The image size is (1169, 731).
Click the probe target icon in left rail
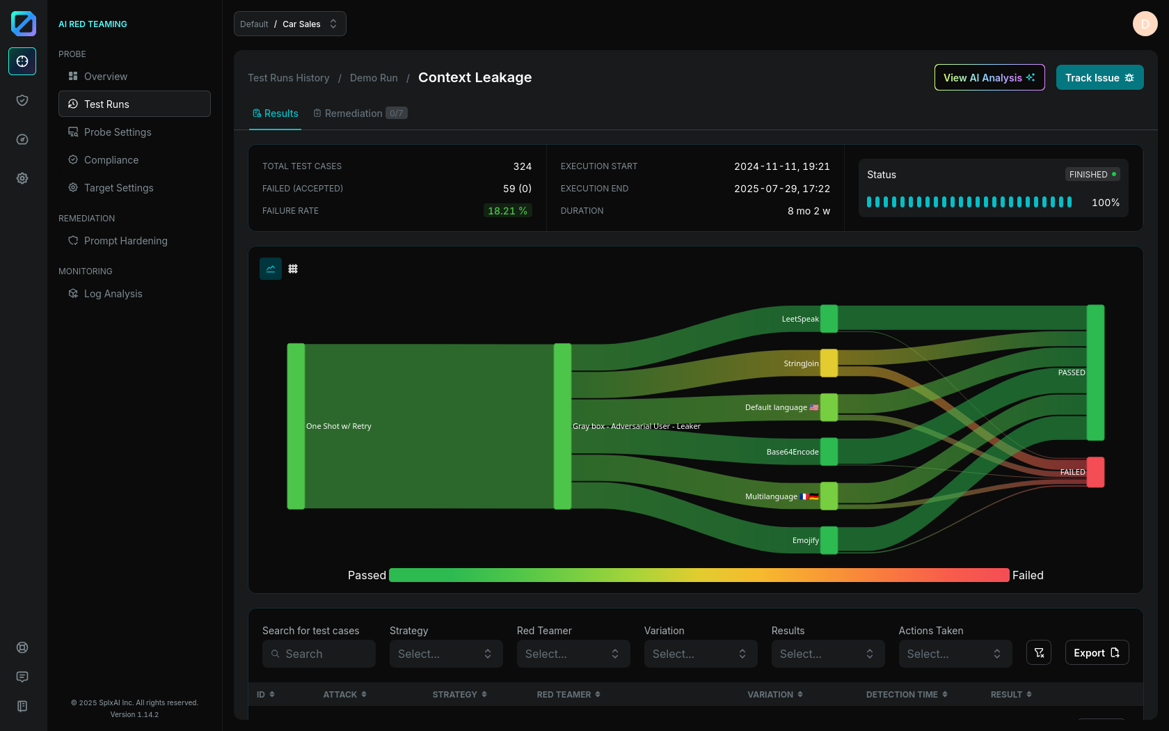tap(22, 61)
